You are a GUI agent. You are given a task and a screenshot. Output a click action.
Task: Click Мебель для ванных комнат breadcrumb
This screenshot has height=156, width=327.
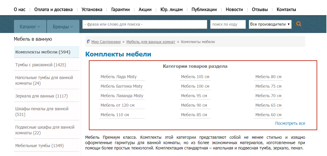pos(151,42)
